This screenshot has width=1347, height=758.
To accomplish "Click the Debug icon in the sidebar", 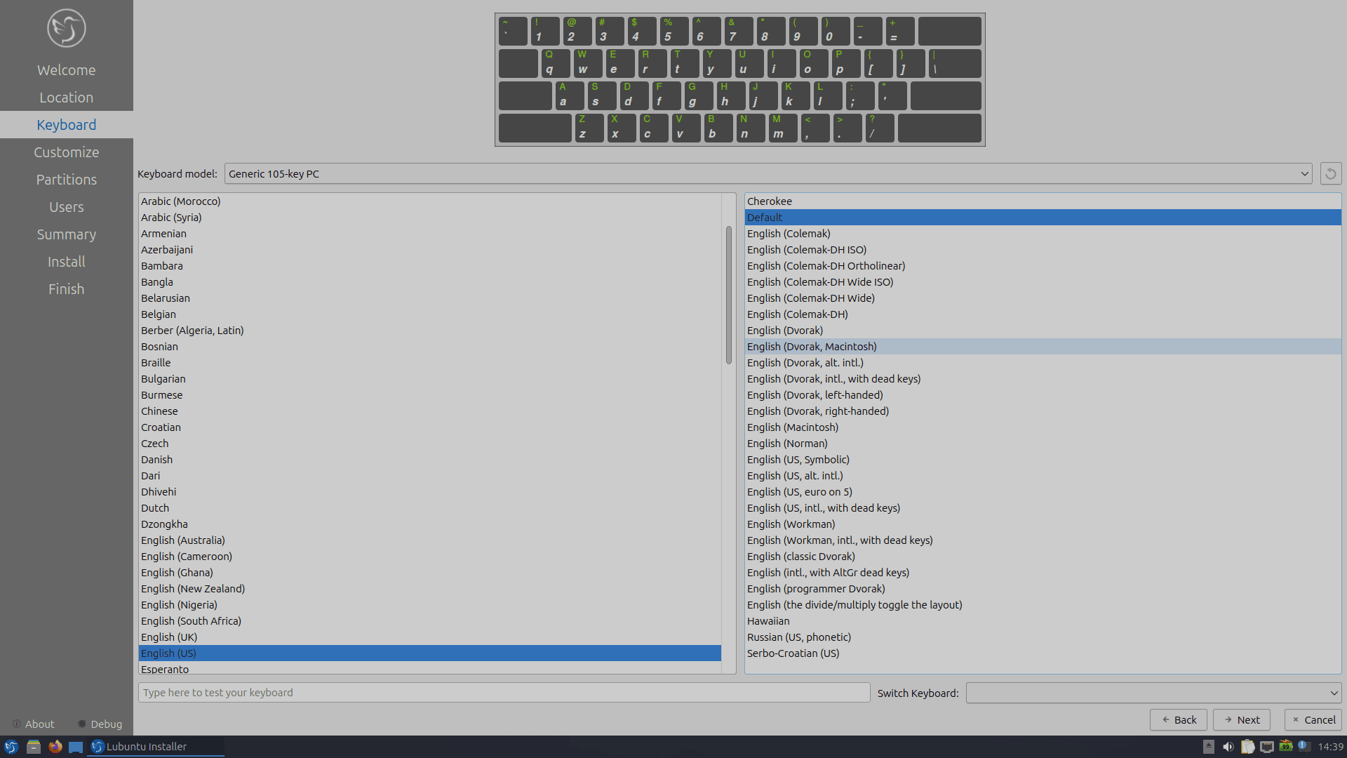I will pyautogui.click(x=82, y=724).
